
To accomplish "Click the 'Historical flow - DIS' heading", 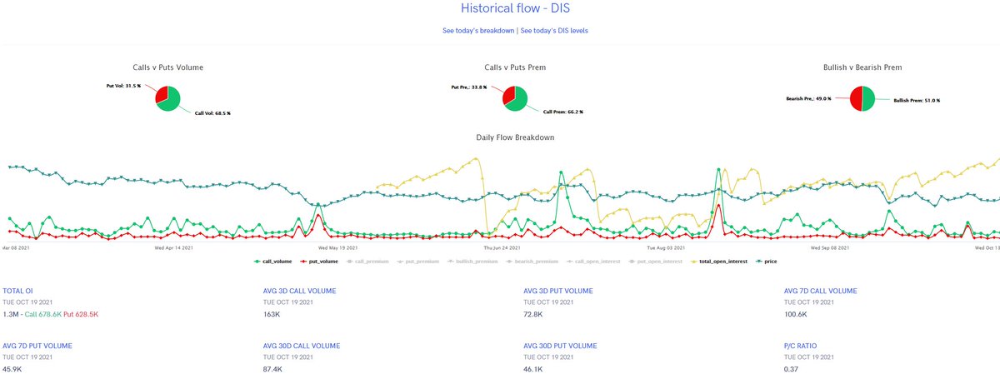I will click(515, 8).
